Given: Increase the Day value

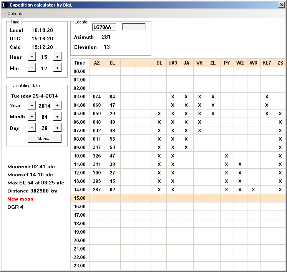Looking at the screenshot, I should pos(57,128).
